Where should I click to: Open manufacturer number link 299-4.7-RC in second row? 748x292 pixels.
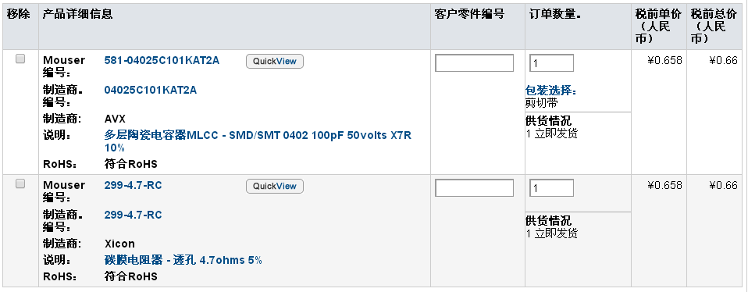[133, 215]
